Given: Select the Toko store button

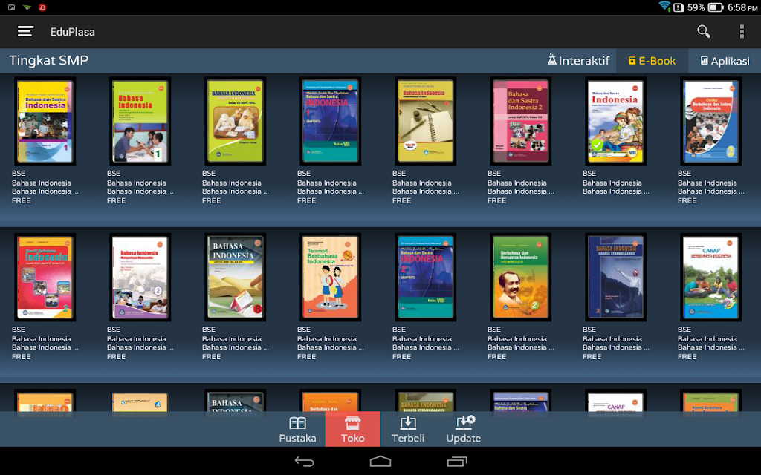Looking at the screenshot, I should pyautogui.click(x=353, y=430).
